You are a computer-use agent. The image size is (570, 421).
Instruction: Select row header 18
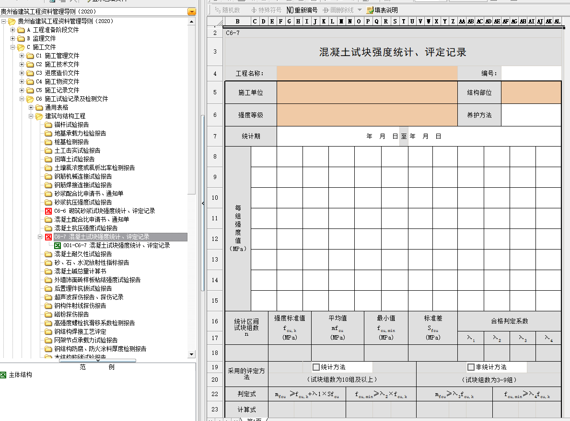click(x=215, y=353)
